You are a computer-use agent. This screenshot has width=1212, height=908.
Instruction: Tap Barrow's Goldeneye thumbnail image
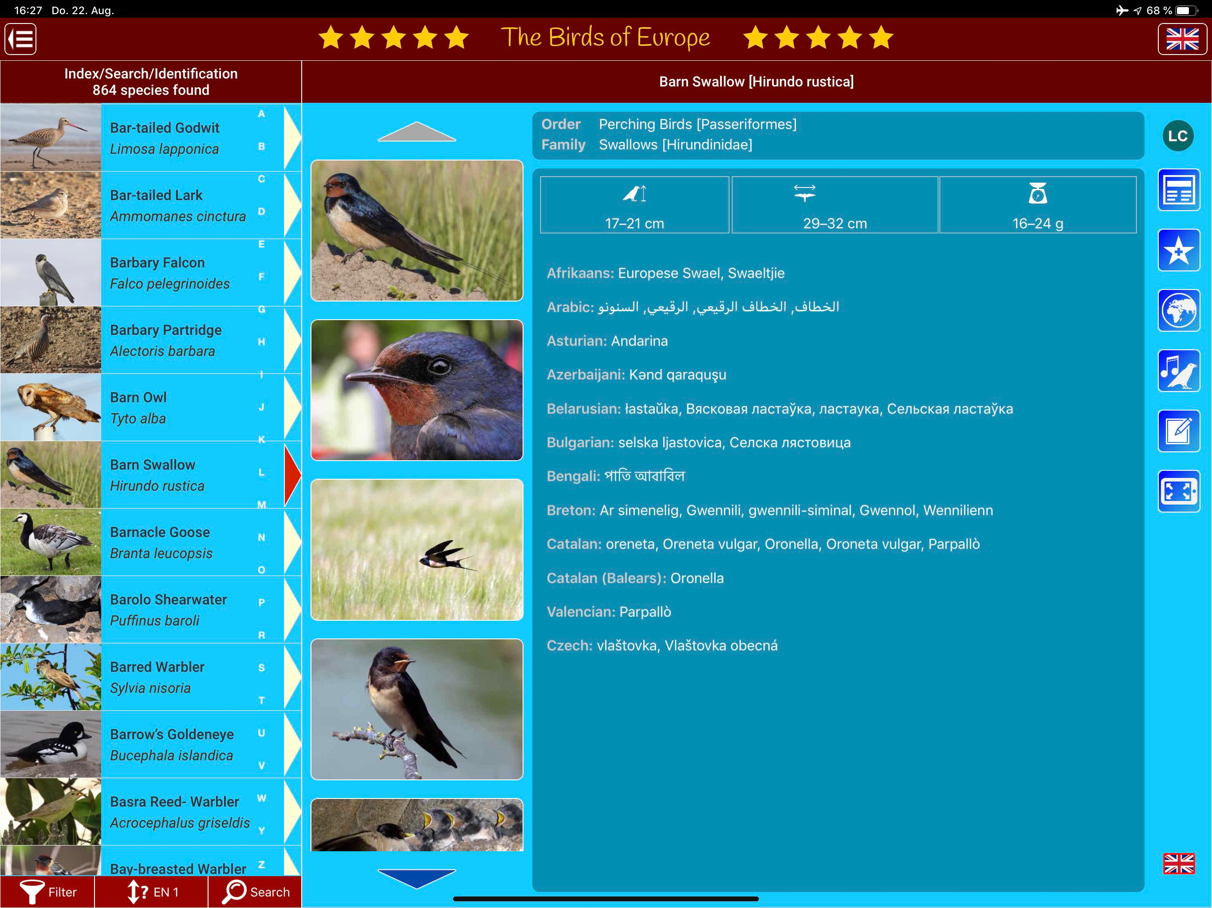tap(51, 744)
